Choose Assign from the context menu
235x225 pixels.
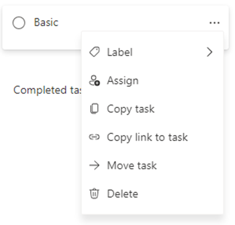pos(123,81)
